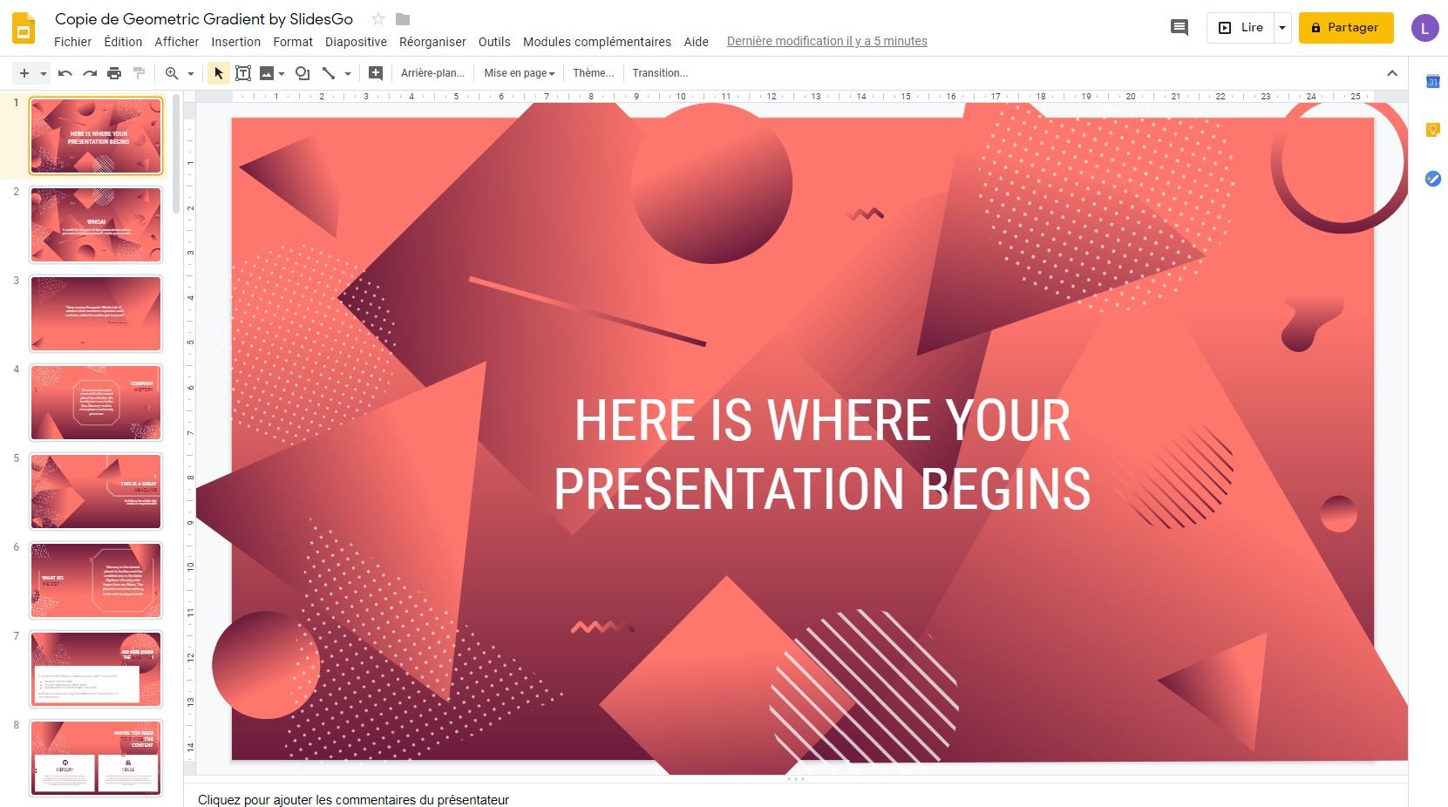Open the Dernière modification link

coord(826,41)
